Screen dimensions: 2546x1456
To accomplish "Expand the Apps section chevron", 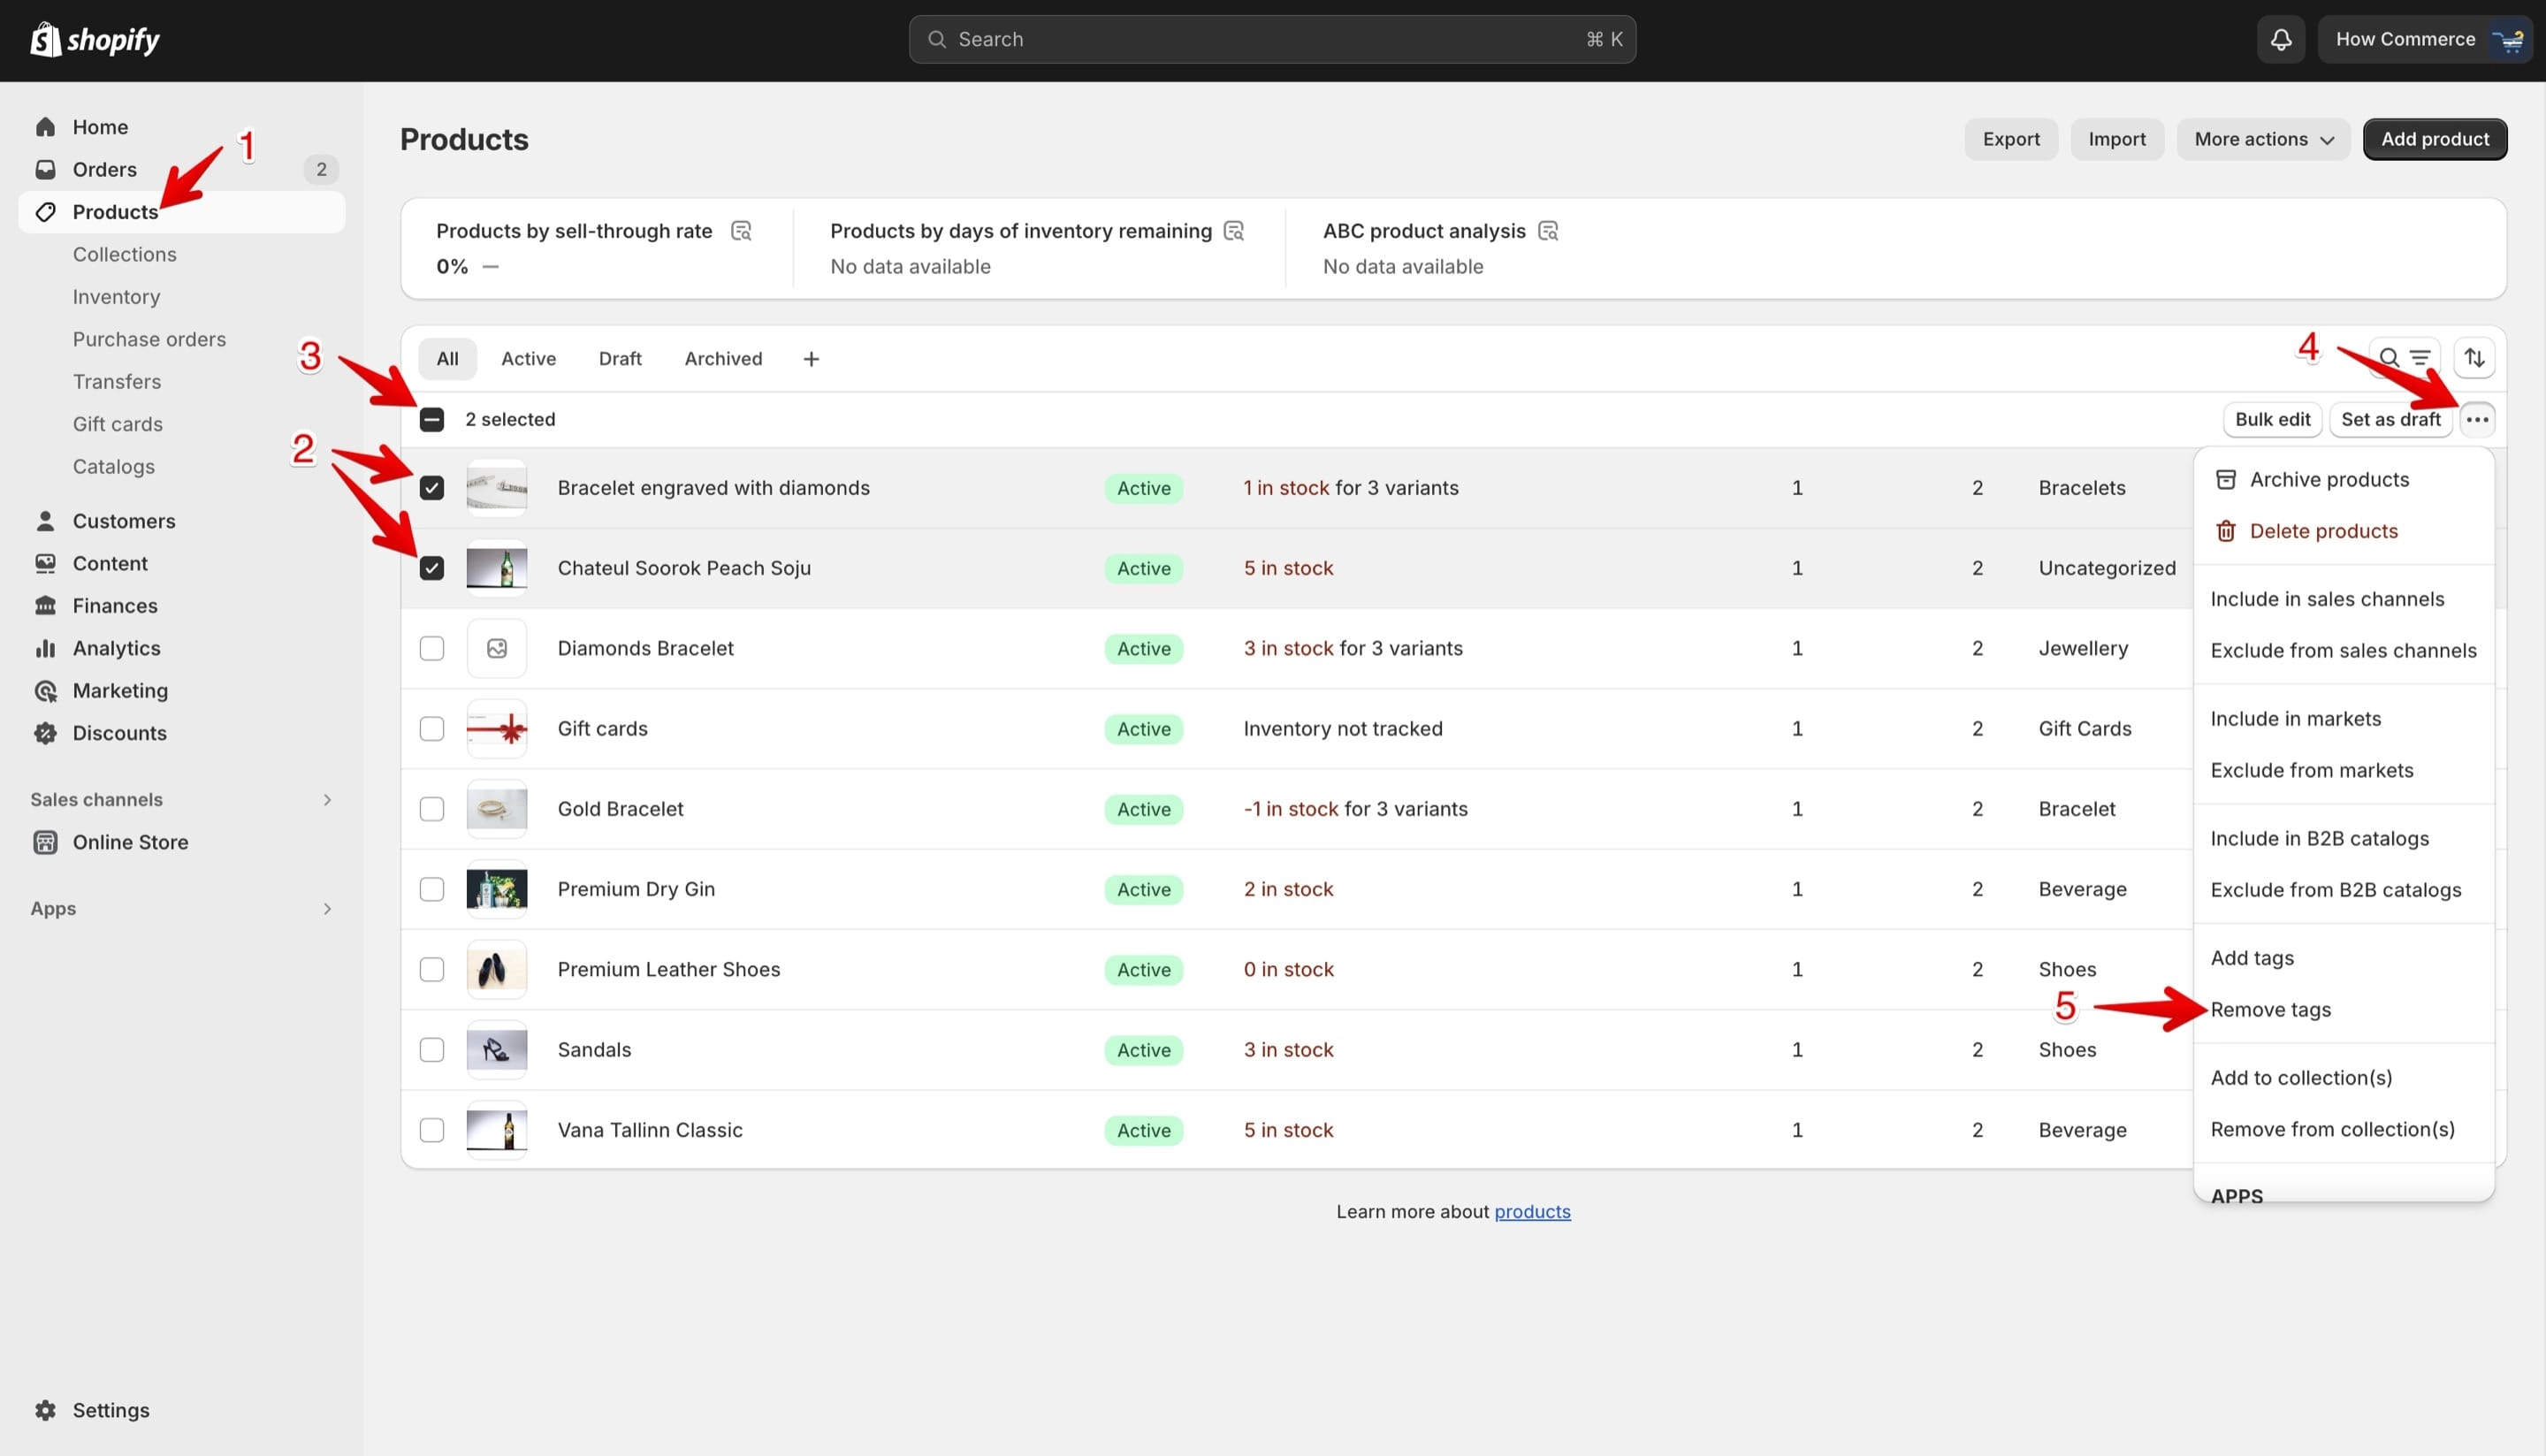I will [327, 909].
